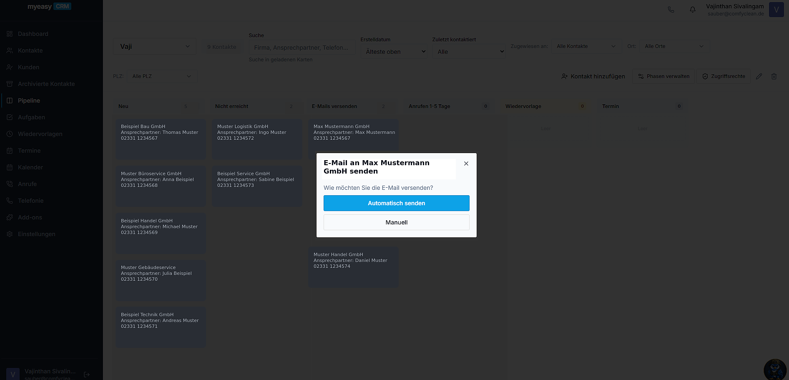Image resolution: width=789 pixels, height=380 pixels.
Task: Expand the Alle Kontakte assignee dropdown
Action: point(586,46)
